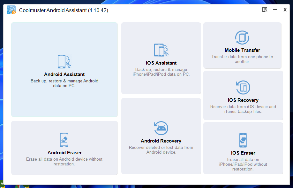Click 'Erase all data on Android device without restoration.'
293x188 pixels.
tap(64, 162)
